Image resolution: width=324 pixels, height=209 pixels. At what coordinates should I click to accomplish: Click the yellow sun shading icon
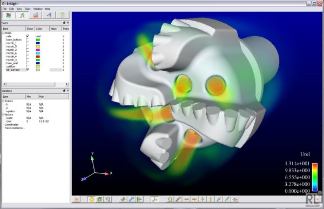click(x=92, y=199)
